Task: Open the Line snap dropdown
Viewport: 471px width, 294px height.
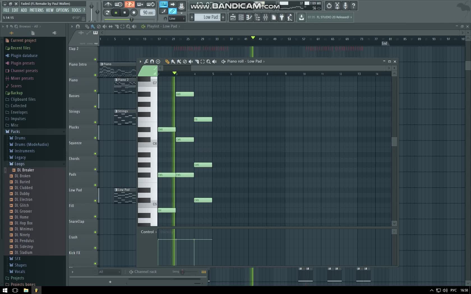Action: pyautogui.click(x=177, y=19)
